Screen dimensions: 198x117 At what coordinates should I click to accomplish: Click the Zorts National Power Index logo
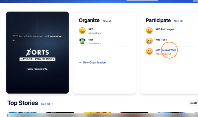click(x=37, y=55)
